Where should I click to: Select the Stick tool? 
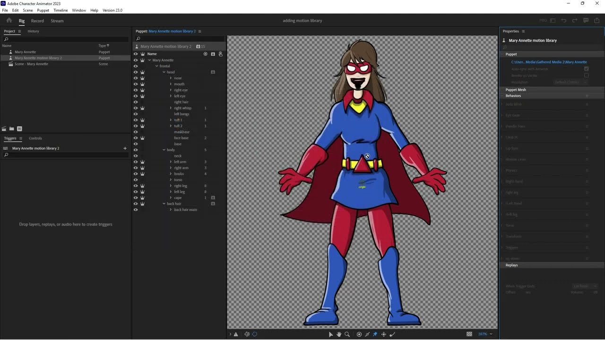[367, 334]
